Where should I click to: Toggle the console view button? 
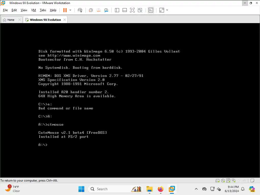pos(151,10)
